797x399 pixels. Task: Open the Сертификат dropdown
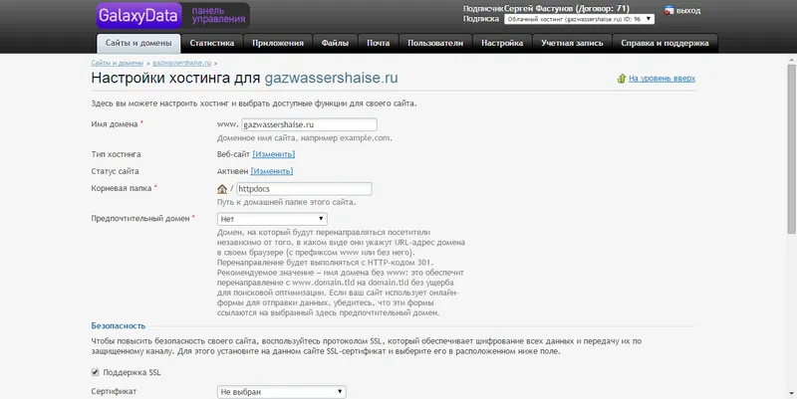[282, 392]
